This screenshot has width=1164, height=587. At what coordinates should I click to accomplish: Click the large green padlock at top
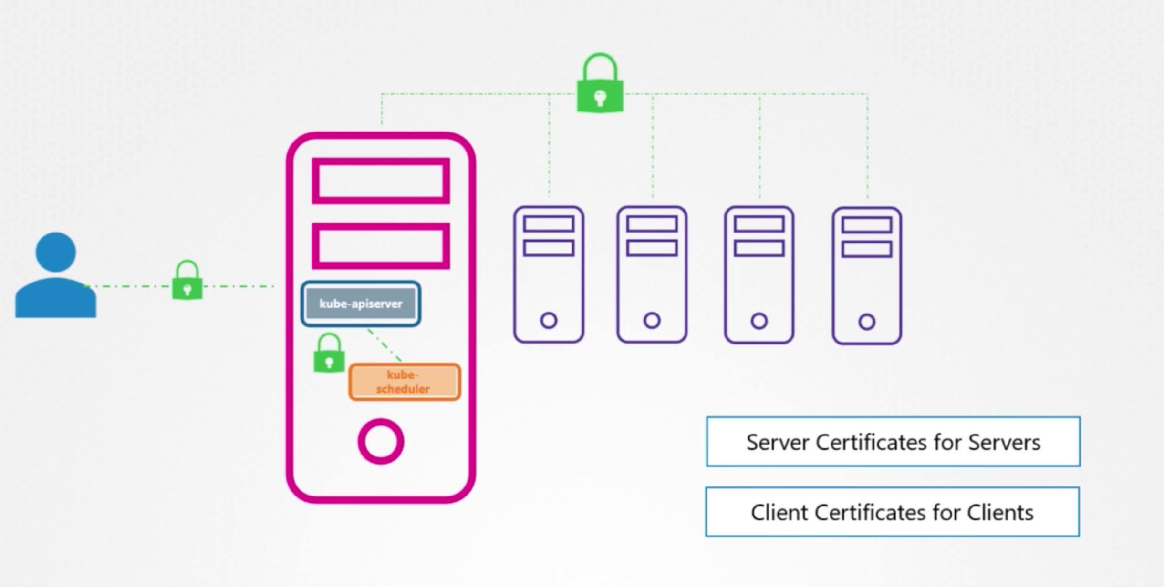[x=600, y=87]
